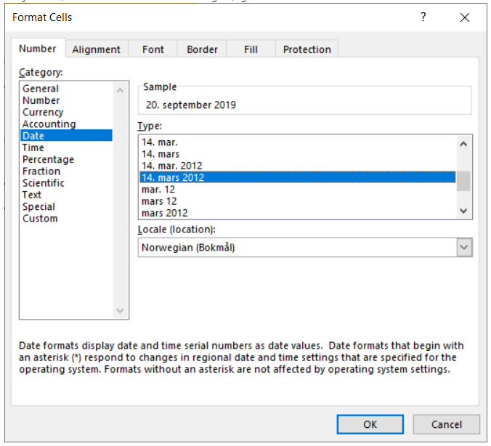Confirm with the OK button
491x446 pixels.
click(370, 424)
